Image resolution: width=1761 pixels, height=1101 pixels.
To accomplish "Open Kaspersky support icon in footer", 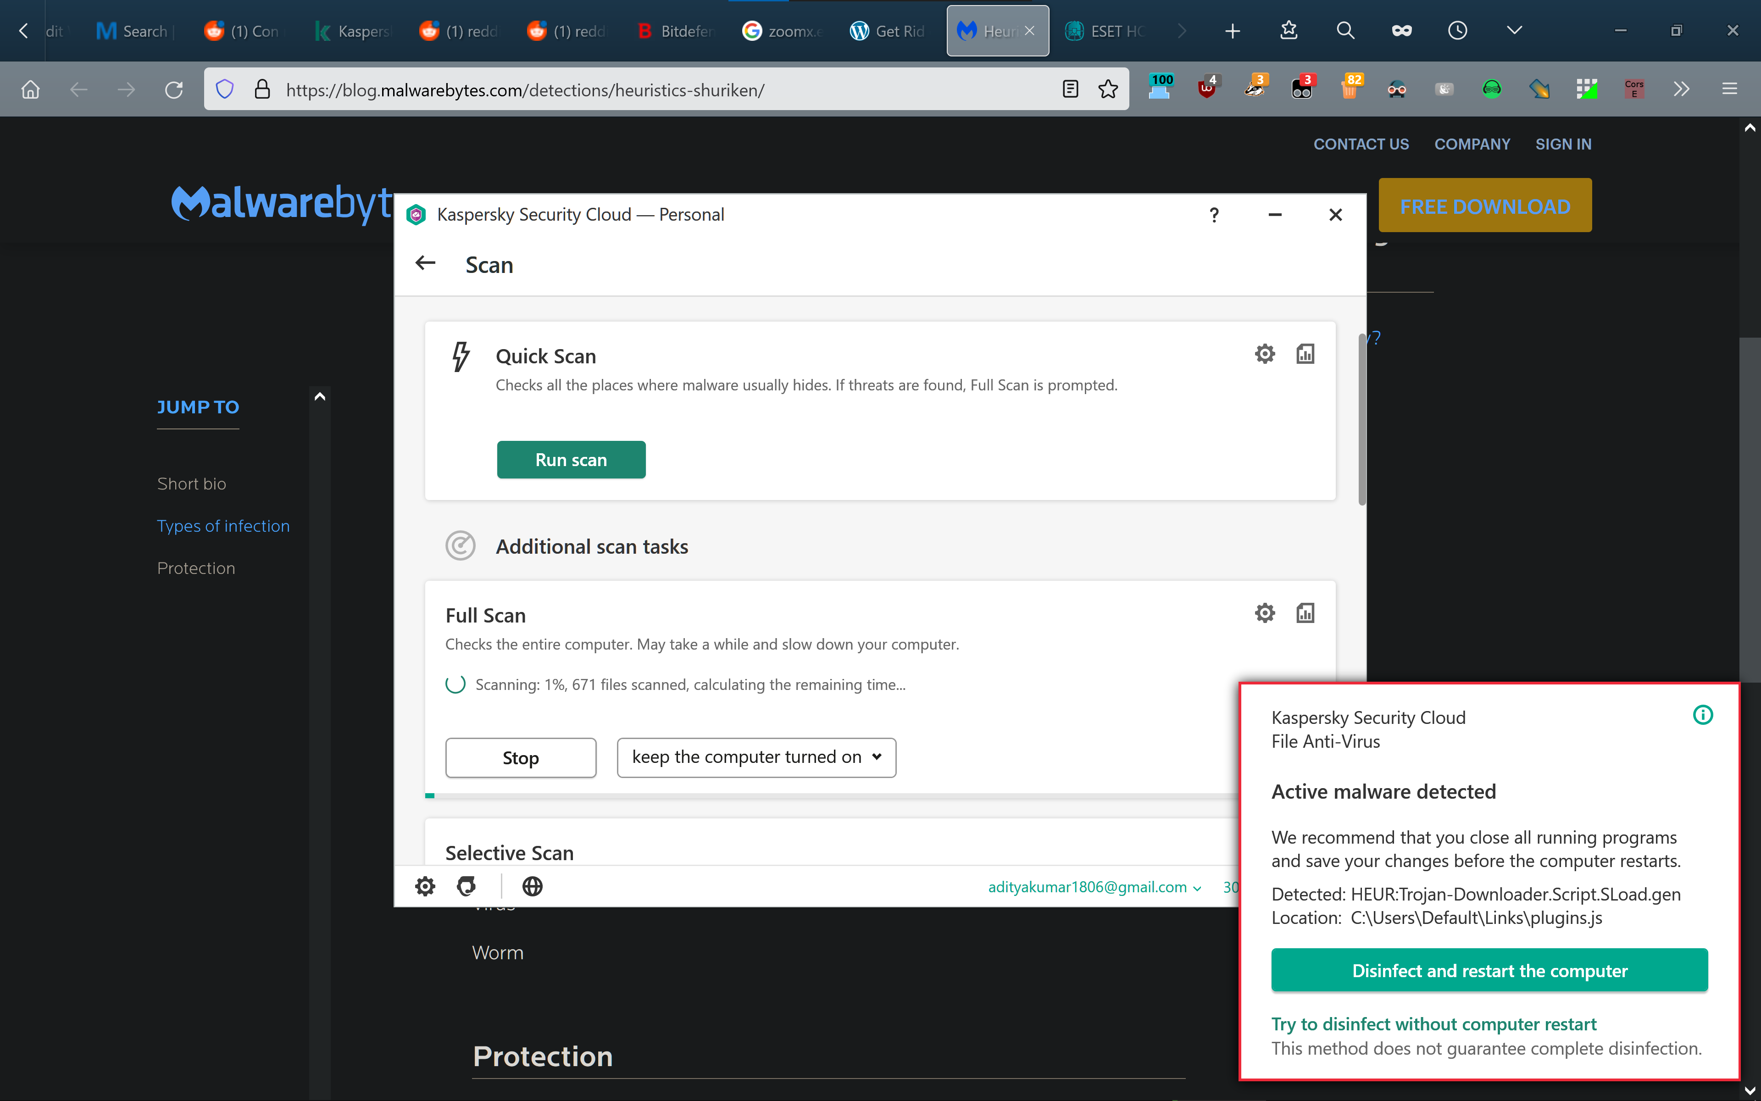I will pos(466,886).
